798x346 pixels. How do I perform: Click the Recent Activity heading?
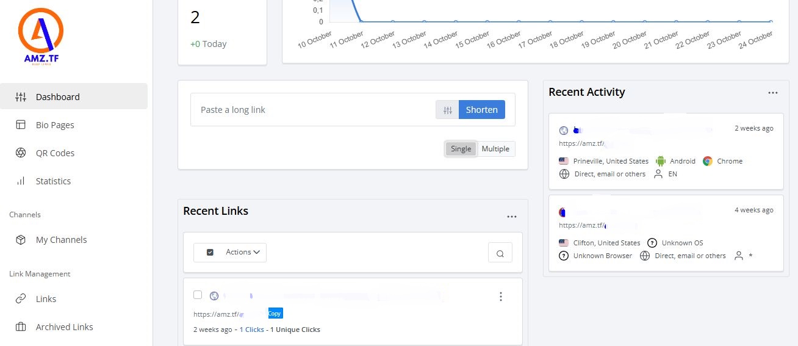point(587,92)
